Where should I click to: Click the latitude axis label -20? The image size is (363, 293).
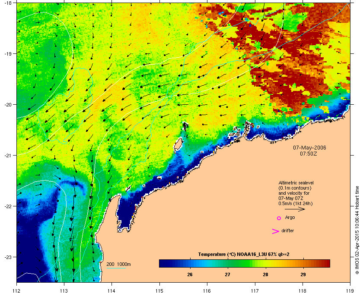click(8, 104)
